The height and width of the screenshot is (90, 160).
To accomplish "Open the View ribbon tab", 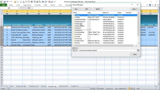I will pyautogui.click(x=60, y=5).
